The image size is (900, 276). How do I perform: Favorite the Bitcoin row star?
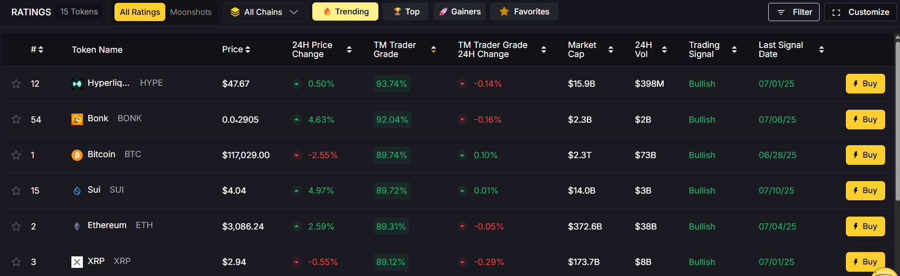click(x=16, y=155)
